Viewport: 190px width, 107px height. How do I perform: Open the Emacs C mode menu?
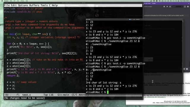(x=50, y=5)
